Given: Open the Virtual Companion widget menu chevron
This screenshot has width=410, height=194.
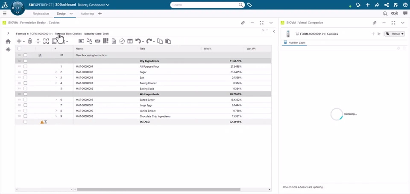Looking at the screenshot, I should [x=403, y=23].
